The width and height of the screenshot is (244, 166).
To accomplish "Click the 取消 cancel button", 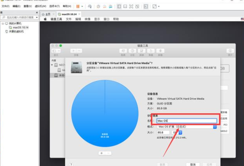I will coord(193,164).
